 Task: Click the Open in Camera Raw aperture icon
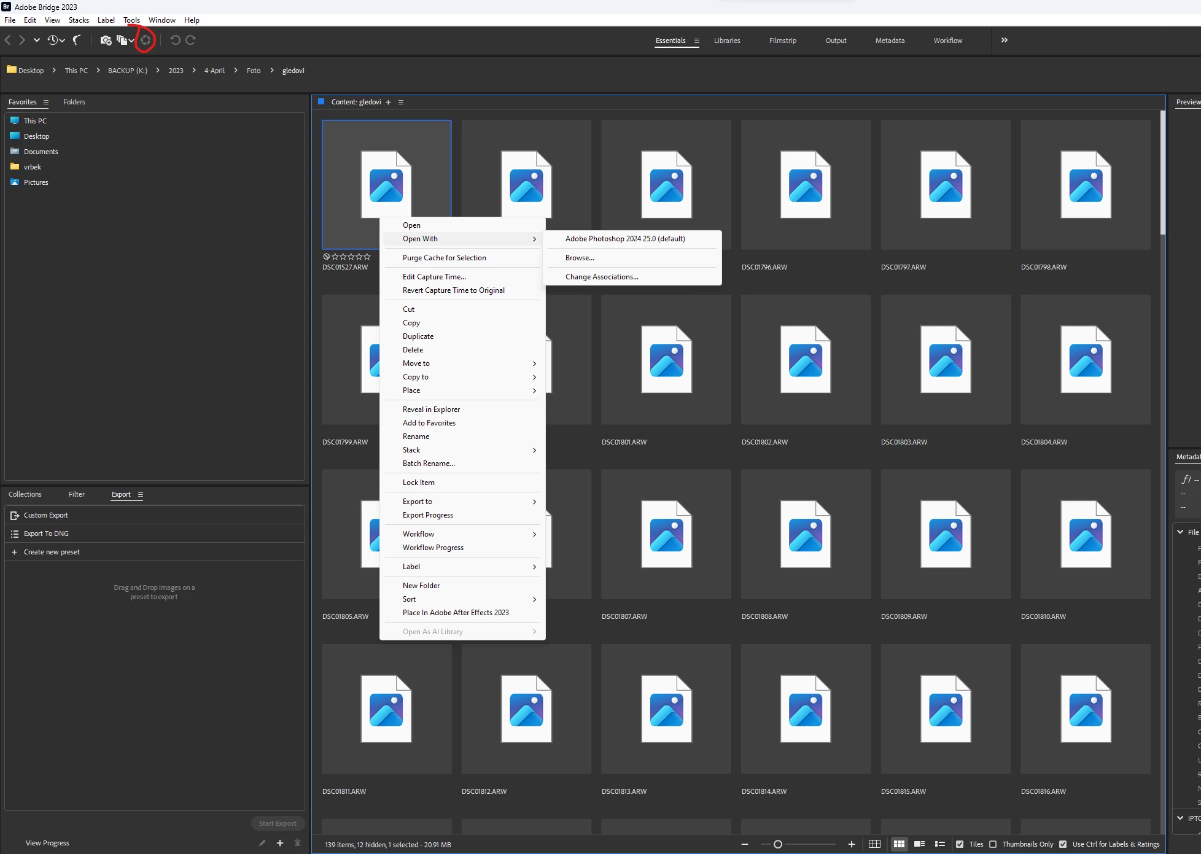[146, 41]
